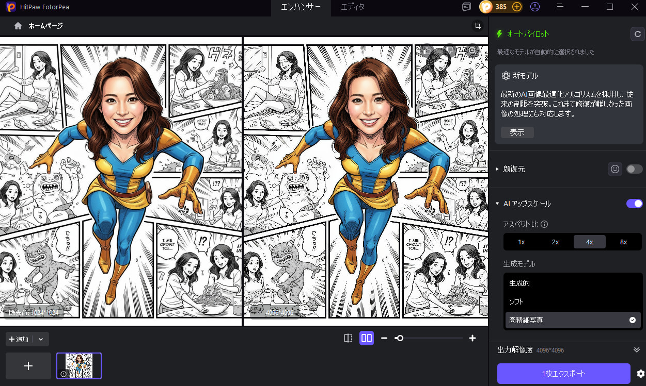Image resolution: width=646 pixels, height=386 pixels.
Task: Open the user account icon
Action: pyautogui.click(x=535, y=7)
